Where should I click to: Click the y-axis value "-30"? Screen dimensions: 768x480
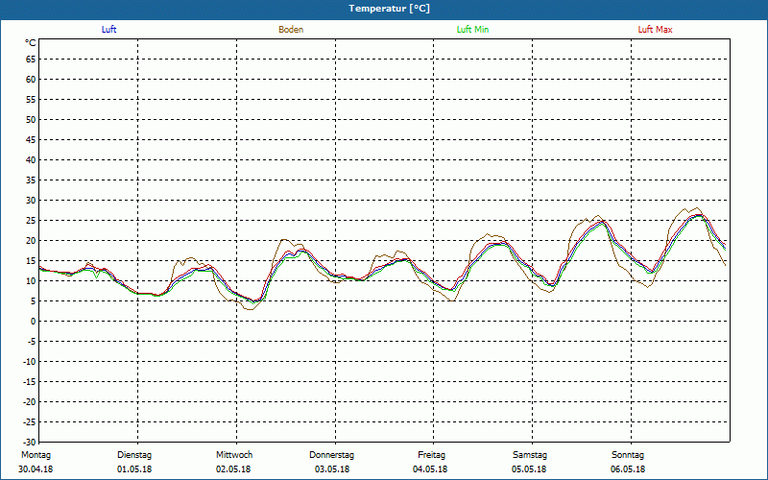(x=30, y=443)
